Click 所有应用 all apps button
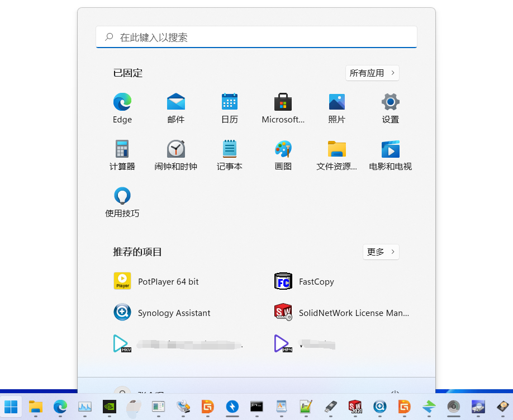This screenshot has width=513, height=420. pos(372,73)
